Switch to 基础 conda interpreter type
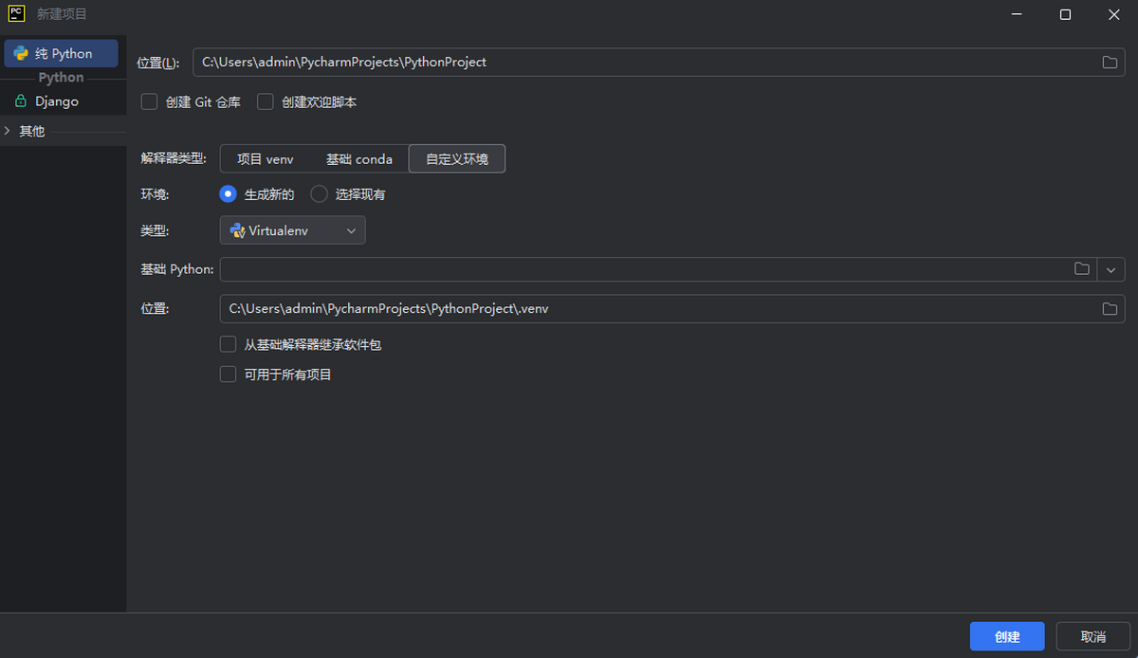 pyautogui.click(x=359, y=159)
